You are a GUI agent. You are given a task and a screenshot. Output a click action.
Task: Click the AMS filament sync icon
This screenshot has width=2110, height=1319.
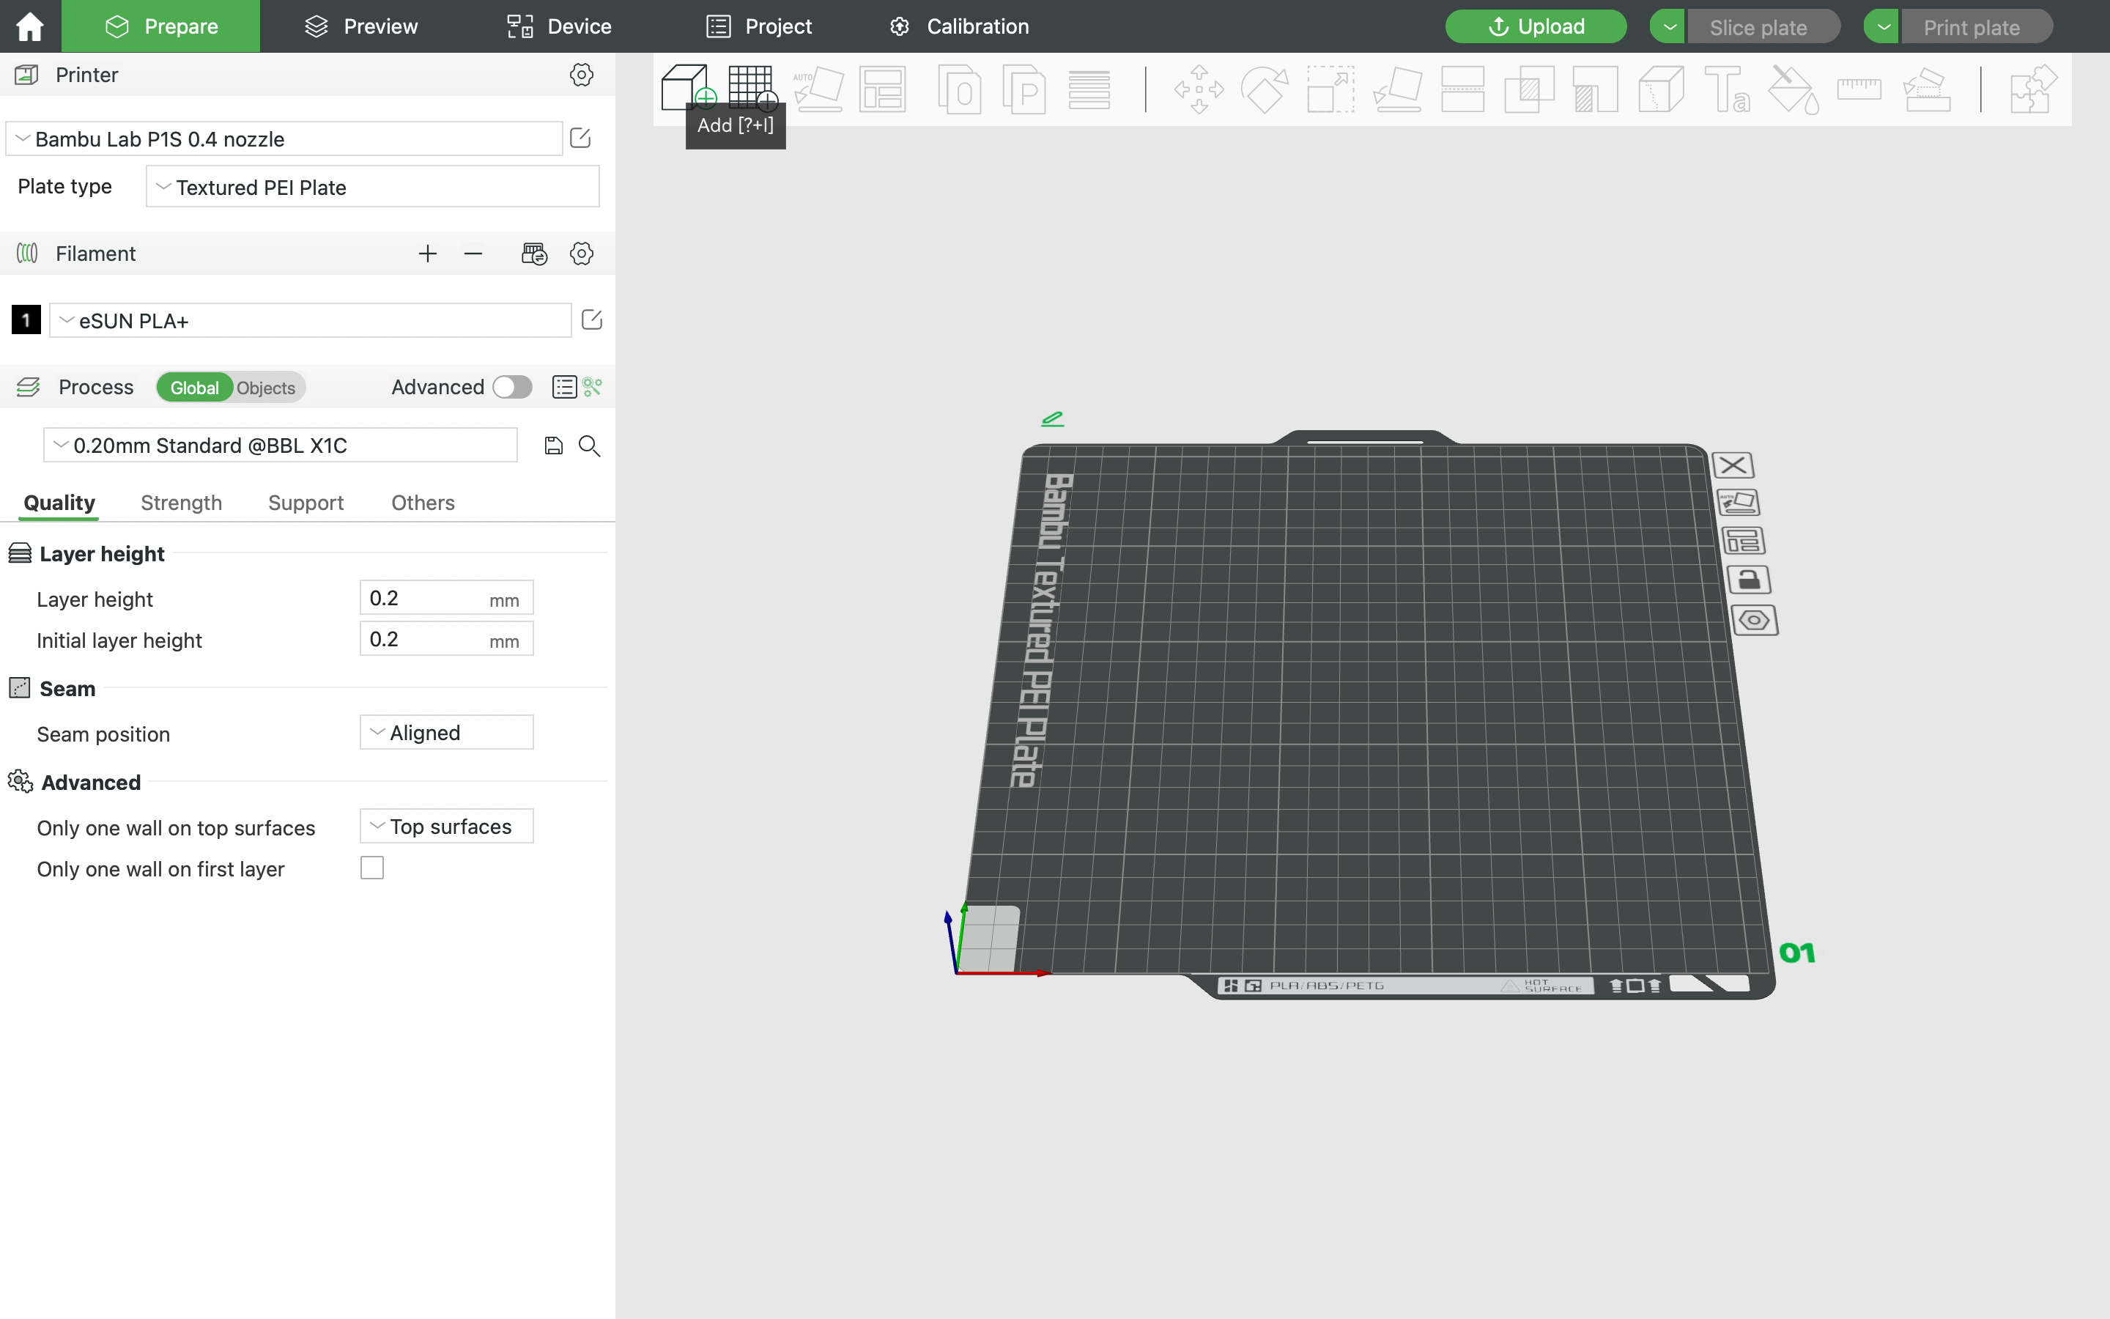[x=535, y=254]
